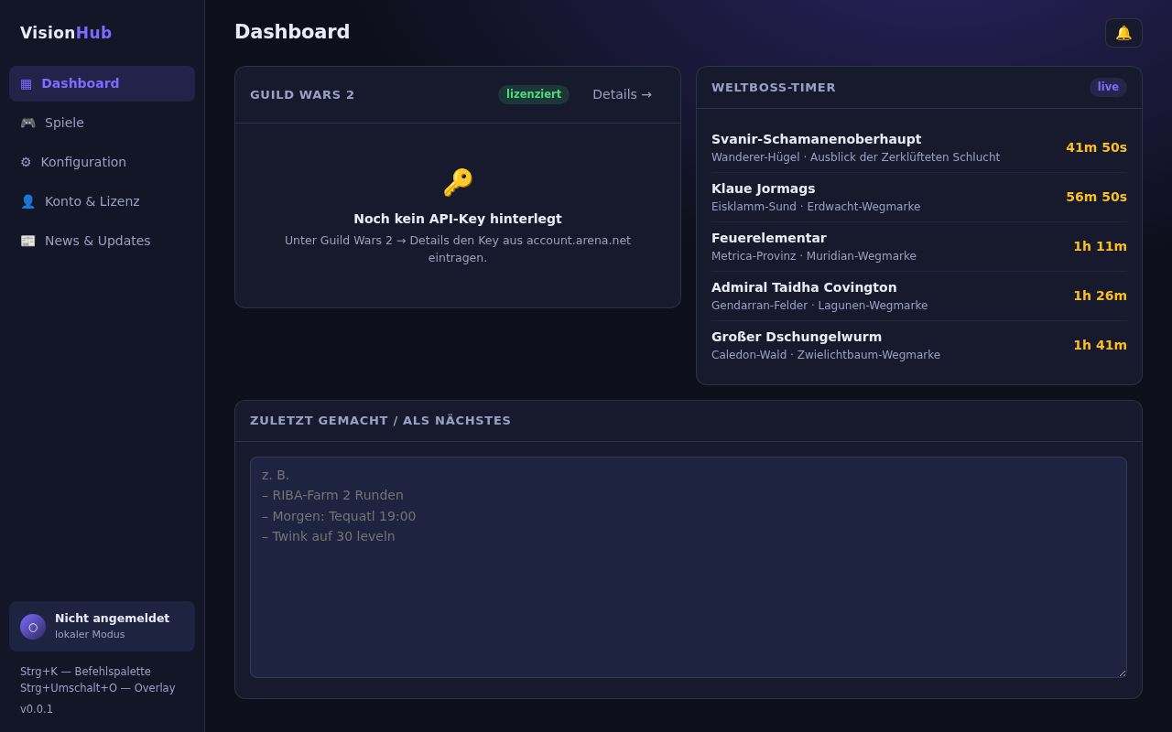Screen dimensions: 1172x732
Task: Click the gear icon next to Konfiguration
Action: (x=26, y=162)
